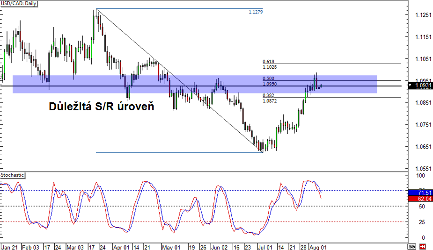Select the Stochastic indicator label
Image resolution: width=433 pixels, height=250 pixels.
[13, 175]
